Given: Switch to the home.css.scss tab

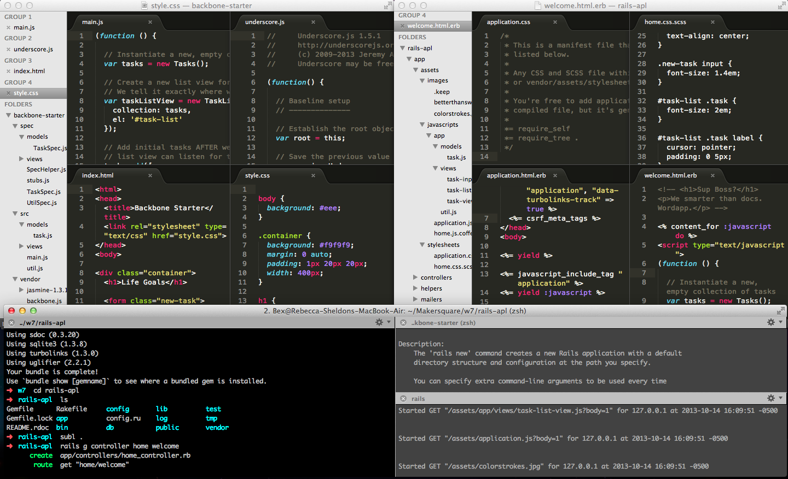Looking at the screenshot, I should 665,22.
